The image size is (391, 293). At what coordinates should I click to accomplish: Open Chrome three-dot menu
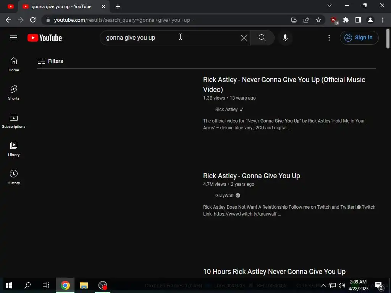[x=383, y=20]
